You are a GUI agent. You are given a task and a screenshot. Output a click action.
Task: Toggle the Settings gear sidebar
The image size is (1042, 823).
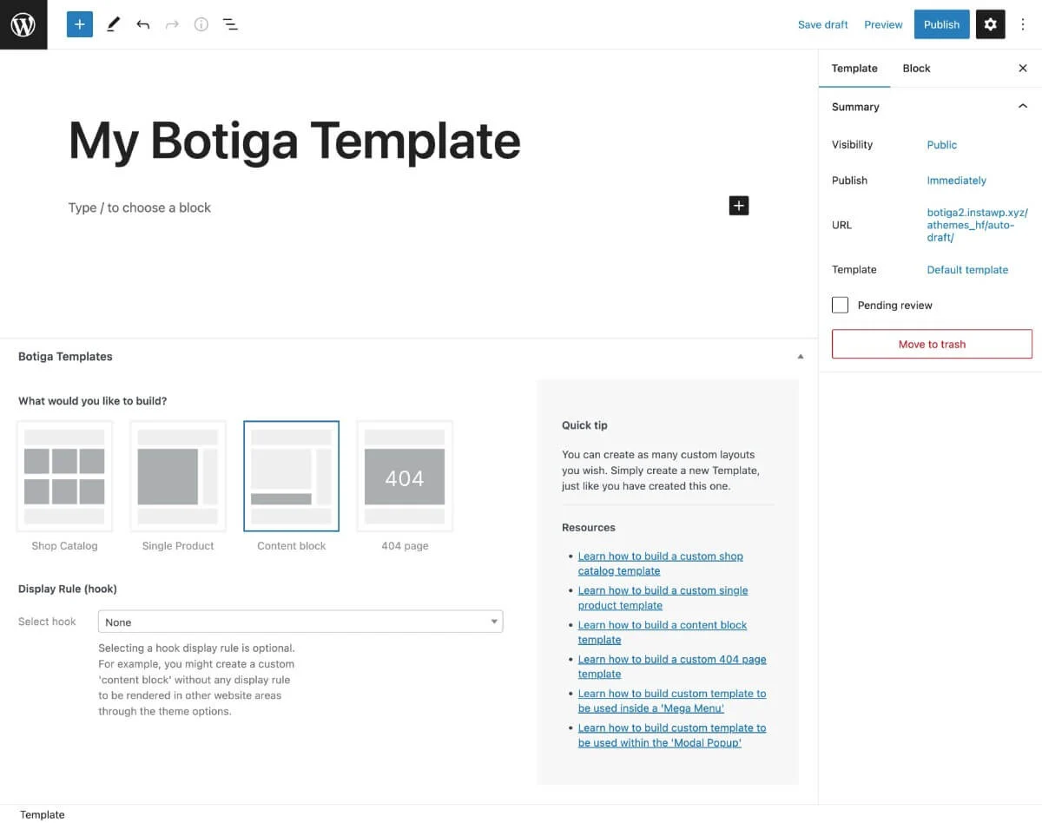click(990, 24)
